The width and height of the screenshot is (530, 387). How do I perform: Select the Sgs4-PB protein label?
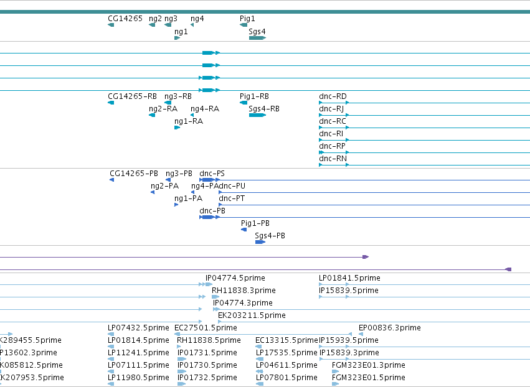270,236
